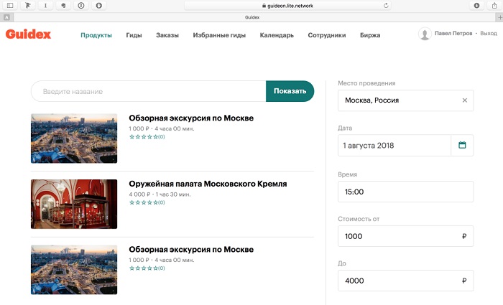Switch to the Календарь section
Viewport: 503px width, 305px height.
point(277,34)
